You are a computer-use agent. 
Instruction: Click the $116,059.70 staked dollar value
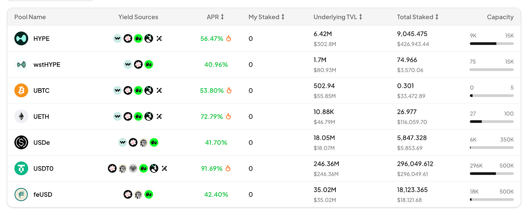click(412, 122)
